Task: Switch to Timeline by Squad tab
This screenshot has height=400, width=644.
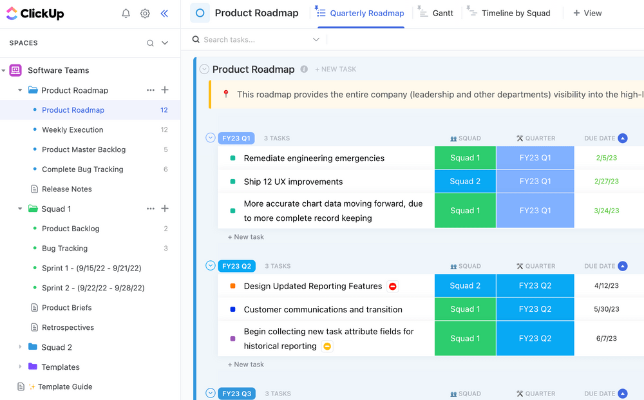Action: pyautogui.click(x=509, y=13)
